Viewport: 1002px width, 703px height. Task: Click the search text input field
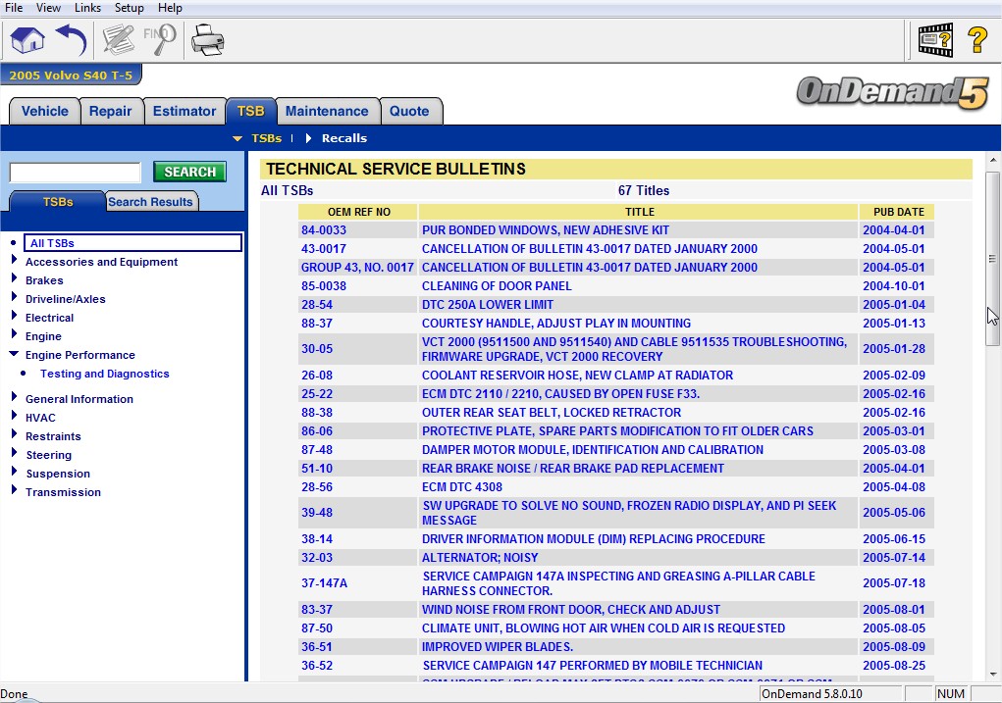coord(75,173)
